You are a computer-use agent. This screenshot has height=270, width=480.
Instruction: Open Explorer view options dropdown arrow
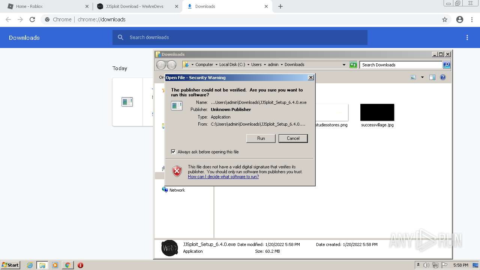[422, 77]
